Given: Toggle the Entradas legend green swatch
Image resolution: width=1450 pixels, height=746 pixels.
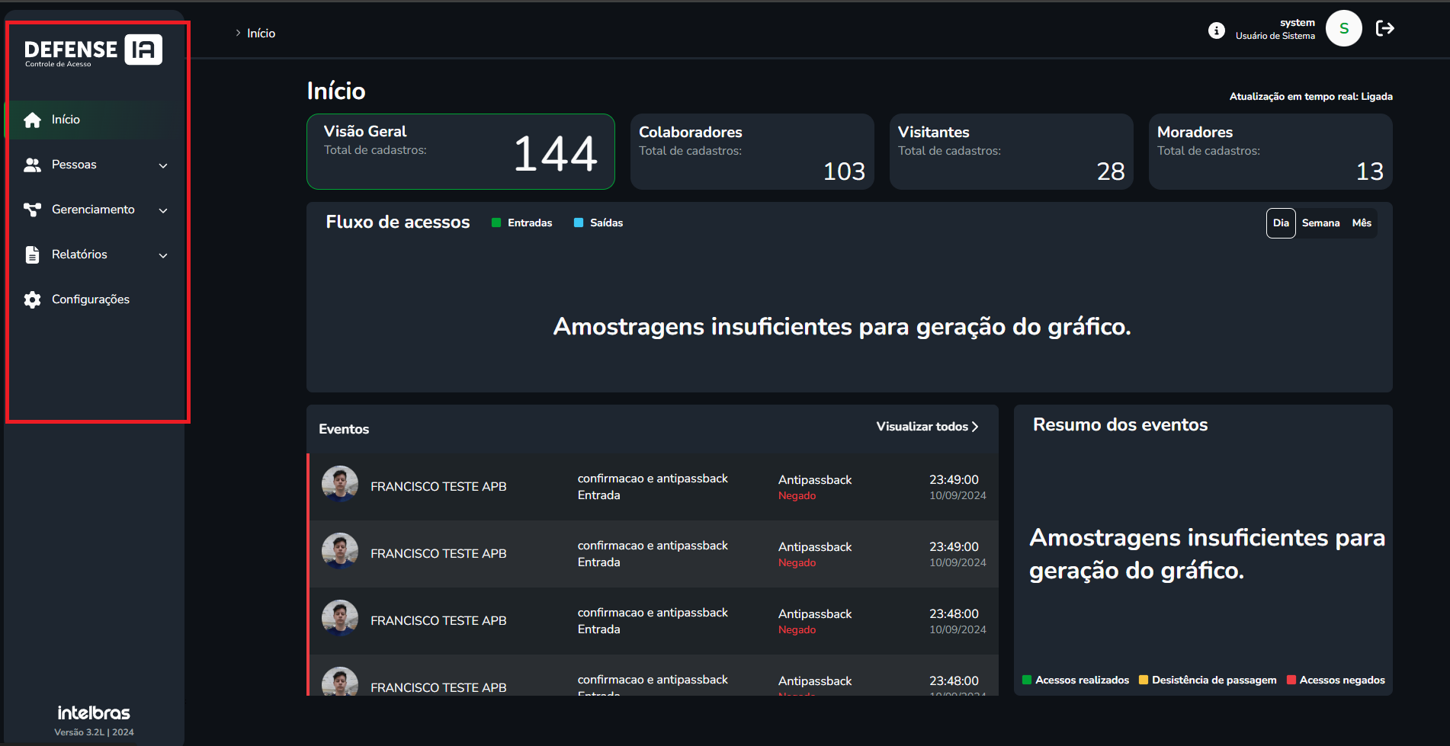Looking at the screenshot, I should pyautogui.click(x=496, y=223).
